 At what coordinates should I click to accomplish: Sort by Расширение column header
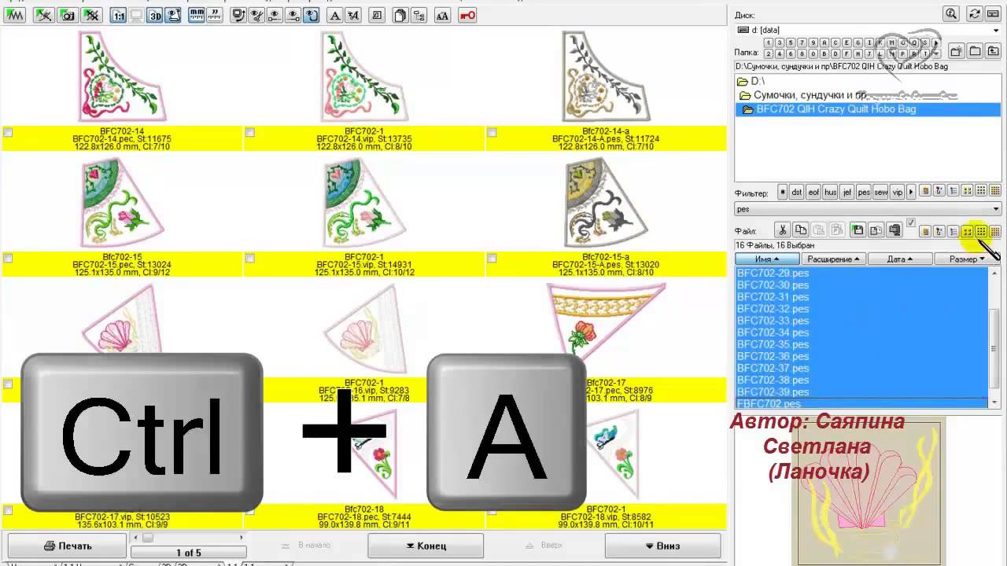pos(834,259)
